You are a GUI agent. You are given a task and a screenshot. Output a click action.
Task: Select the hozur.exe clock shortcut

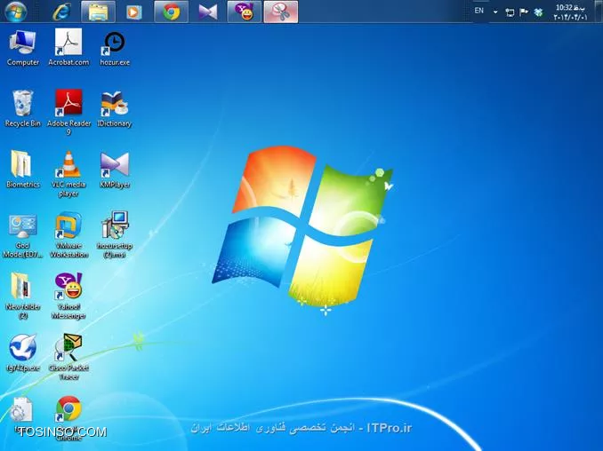point(115,48)
